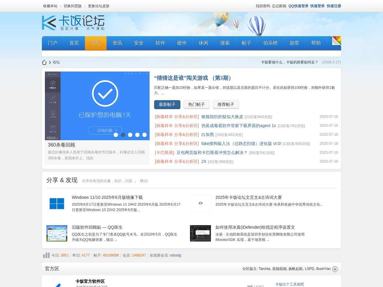Screen dimensions: 383x287
Task: Open the 安全 navigation menu item
Action: [139, 43]
